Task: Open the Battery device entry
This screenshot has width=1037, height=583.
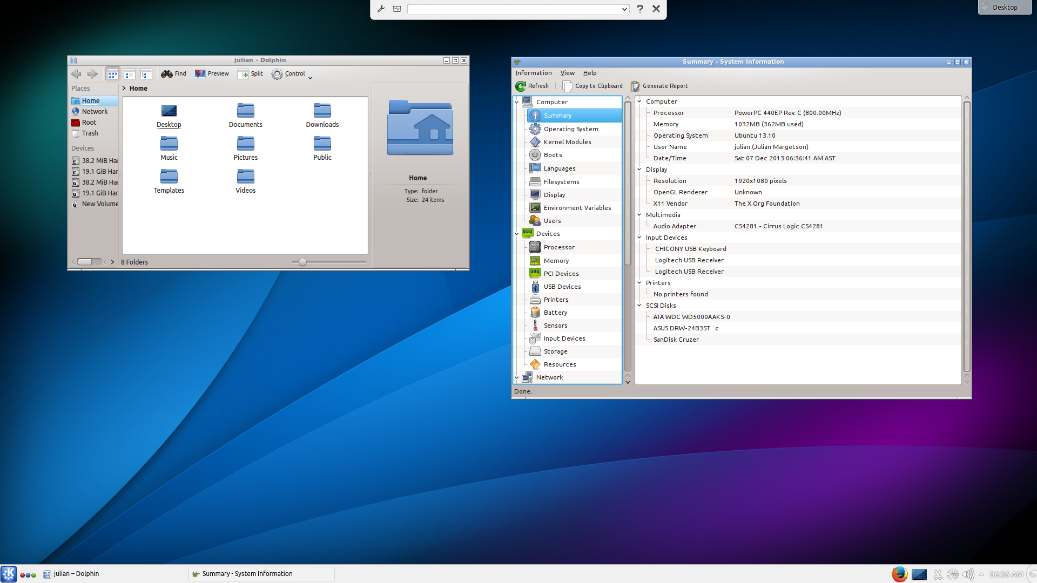Action: pyautogui.click(x=555, y=313)
